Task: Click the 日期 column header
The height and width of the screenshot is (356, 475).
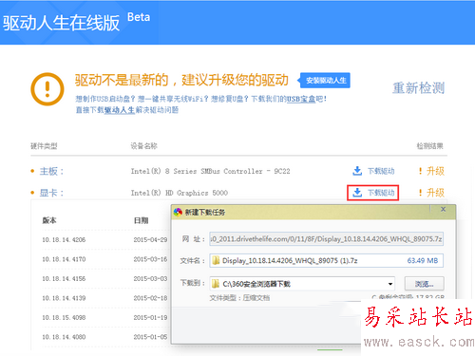Action: coord(141,220)
